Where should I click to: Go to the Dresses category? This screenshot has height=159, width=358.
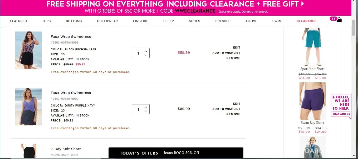coord(223,21)
